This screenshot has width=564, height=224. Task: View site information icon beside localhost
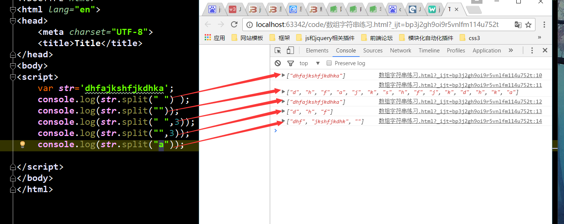click(x=249, y=25)
